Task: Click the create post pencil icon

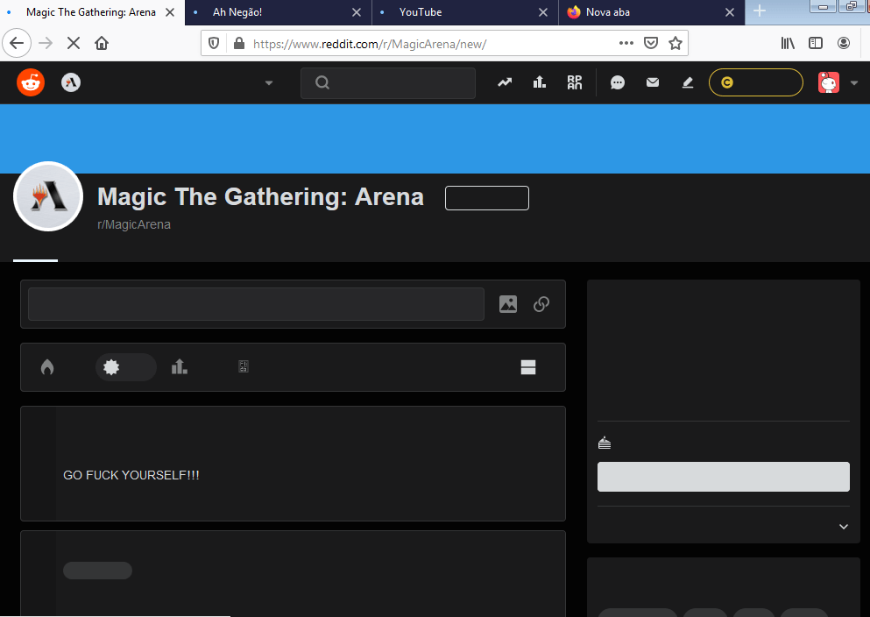Action: tap(688, 82)
